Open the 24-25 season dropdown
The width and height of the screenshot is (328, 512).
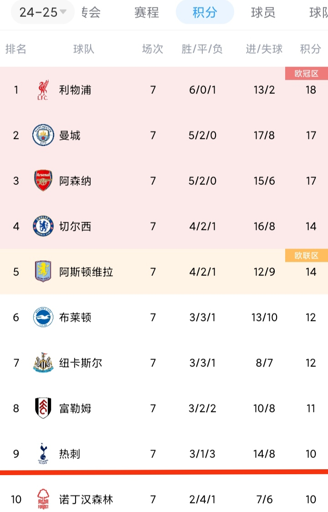pyautogui.click(x=43, y=12)
